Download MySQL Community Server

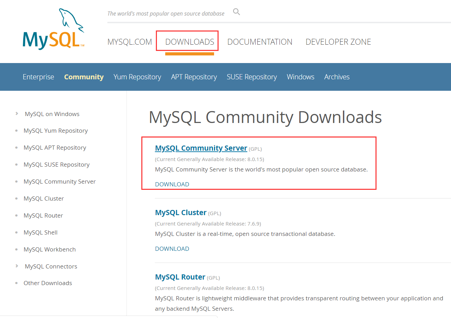[x=172, y=184]
